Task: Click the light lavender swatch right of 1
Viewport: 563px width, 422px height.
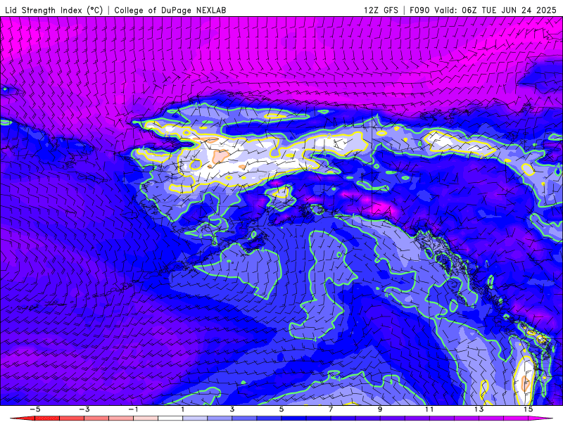Action: (195, 418)
